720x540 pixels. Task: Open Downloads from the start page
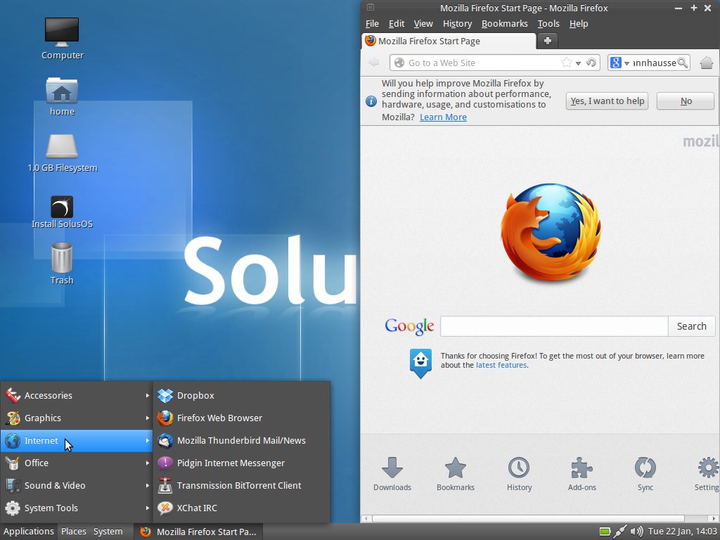392,474
